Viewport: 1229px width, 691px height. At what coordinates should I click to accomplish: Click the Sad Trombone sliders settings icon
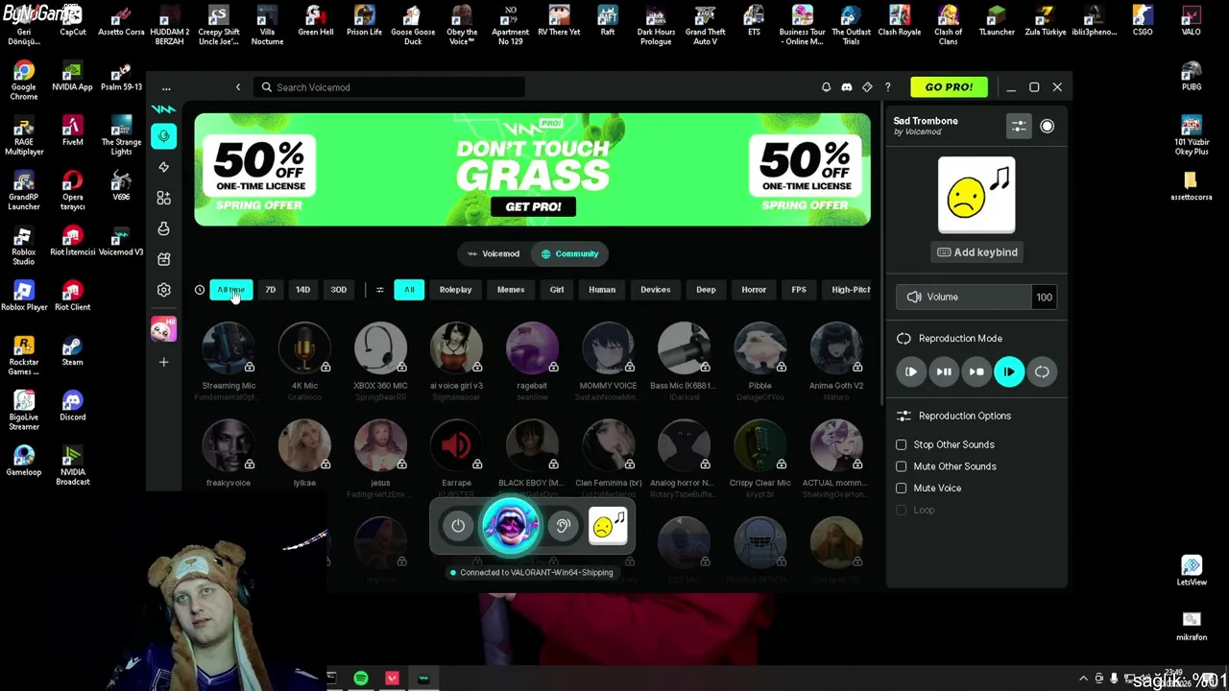pos(1019,126)
